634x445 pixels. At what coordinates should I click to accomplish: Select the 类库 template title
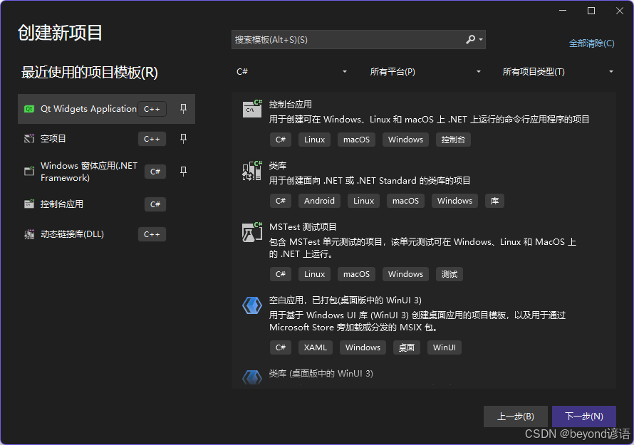278,166
